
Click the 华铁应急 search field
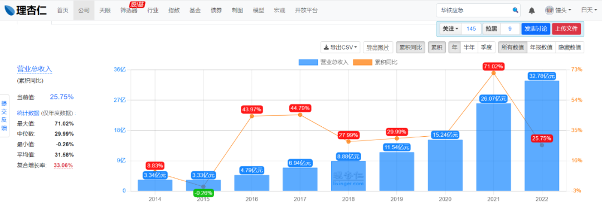[478, 11]
